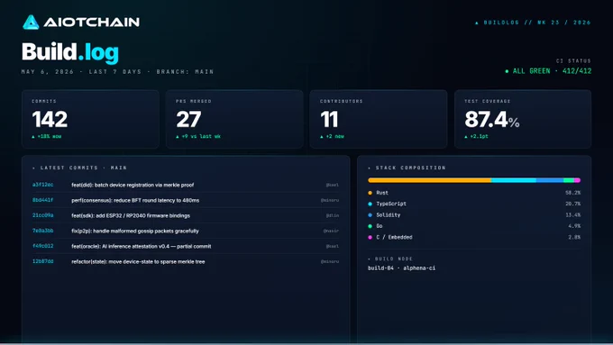Screen dimensions: 613x345
Task: Click the 'ALL GREEN · 412/412' CI status
Action: [552, 71]
